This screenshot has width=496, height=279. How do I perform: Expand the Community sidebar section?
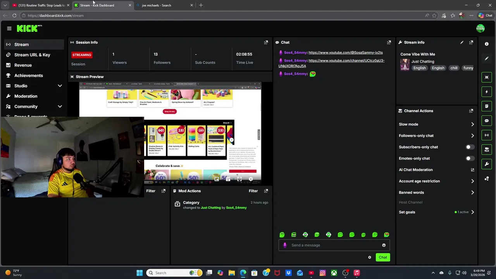pyautogui.click(x=60, y=106)
